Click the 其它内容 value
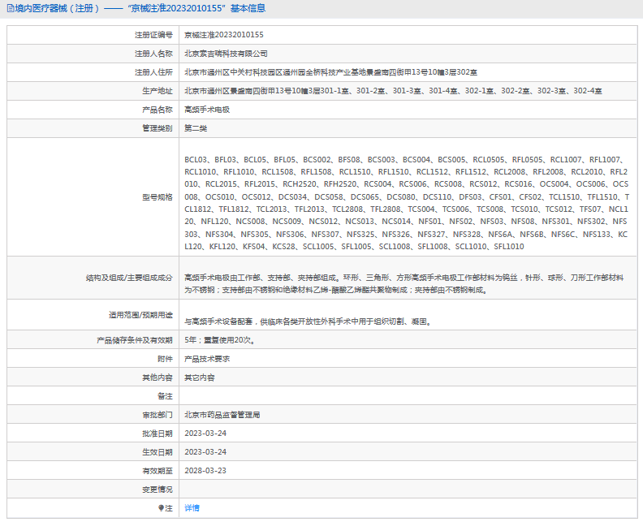This screenshot has width=643, height=522. click(200, 377)
